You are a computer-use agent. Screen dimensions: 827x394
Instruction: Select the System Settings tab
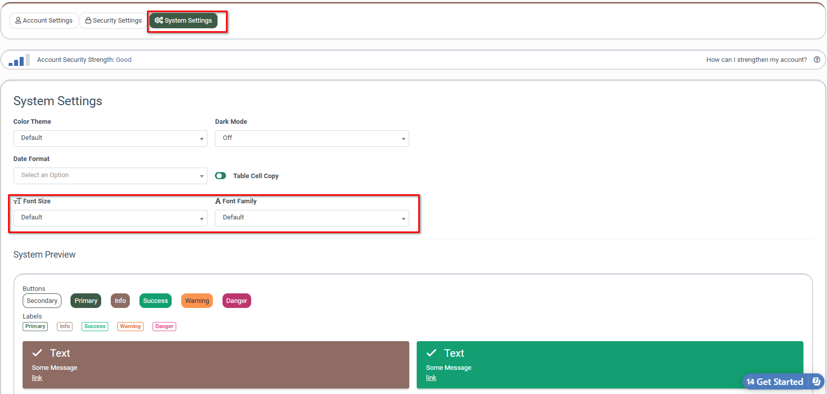coord(183,21)
